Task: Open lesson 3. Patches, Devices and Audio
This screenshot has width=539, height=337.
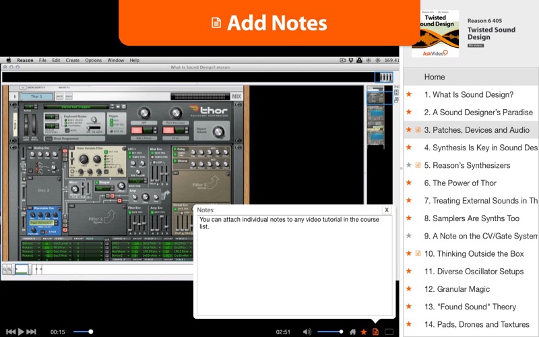Action: pos(471,130)
